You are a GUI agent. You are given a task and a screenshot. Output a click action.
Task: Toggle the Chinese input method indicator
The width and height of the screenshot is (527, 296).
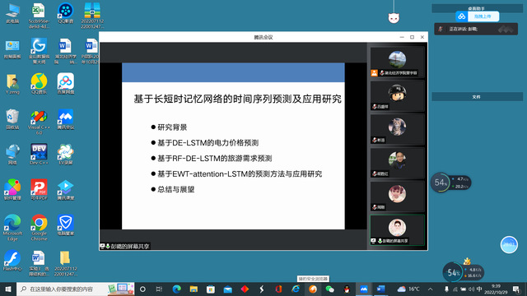click(479, 289)
